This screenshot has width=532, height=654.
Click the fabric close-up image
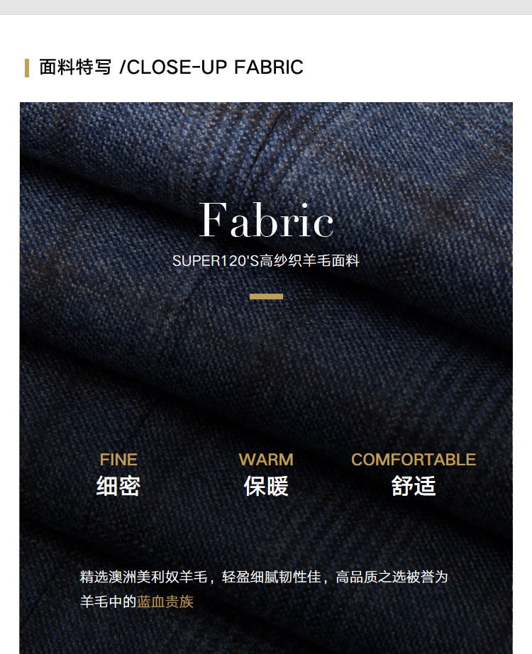(266, 378)
